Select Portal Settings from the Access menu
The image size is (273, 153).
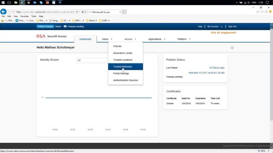point(125,74)
